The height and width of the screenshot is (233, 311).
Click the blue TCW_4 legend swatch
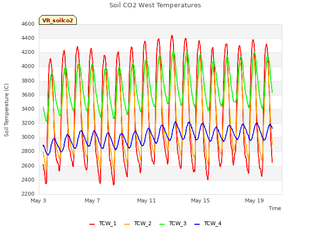coord(197,224)
